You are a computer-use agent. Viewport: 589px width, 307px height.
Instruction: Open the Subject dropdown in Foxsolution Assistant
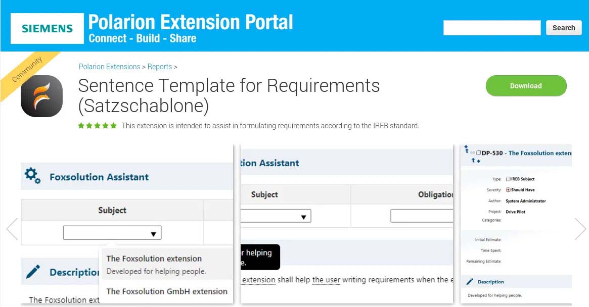pyautogui.click(x=154, y=232)
